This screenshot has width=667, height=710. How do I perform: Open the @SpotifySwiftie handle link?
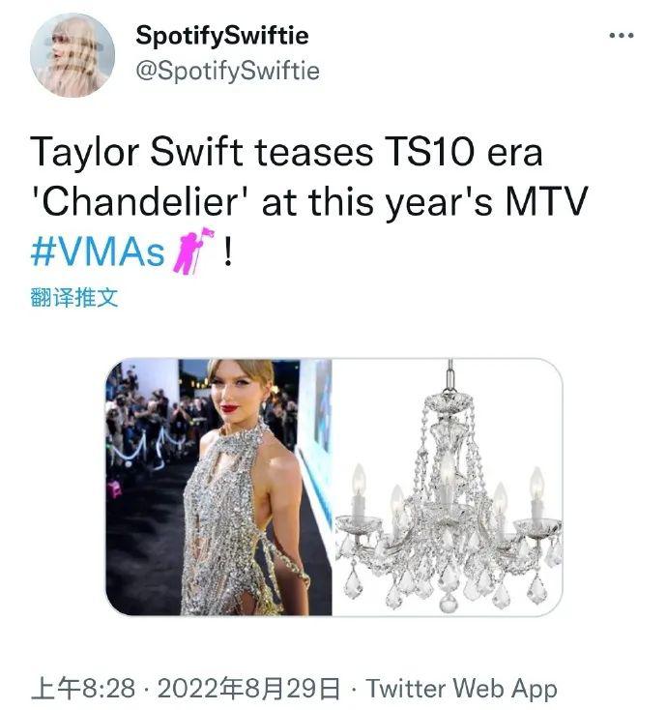(x=227, y=71)
